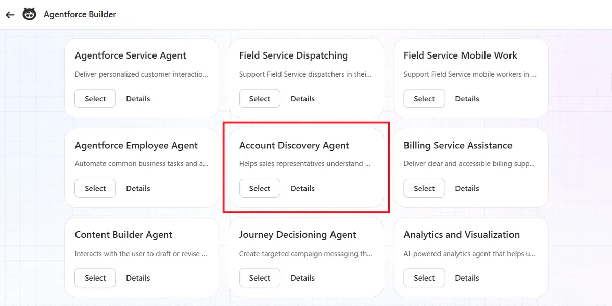Select the Account Discovery Agent template
Image resolution: width=612 pixels, height=306 pixels.
point(260,188)
